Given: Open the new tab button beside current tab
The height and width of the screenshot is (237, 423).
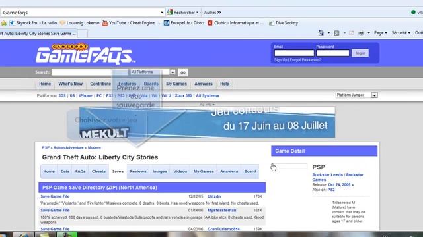Looking at the screenshot, I should pyautogui.click(x=83, y=34).
